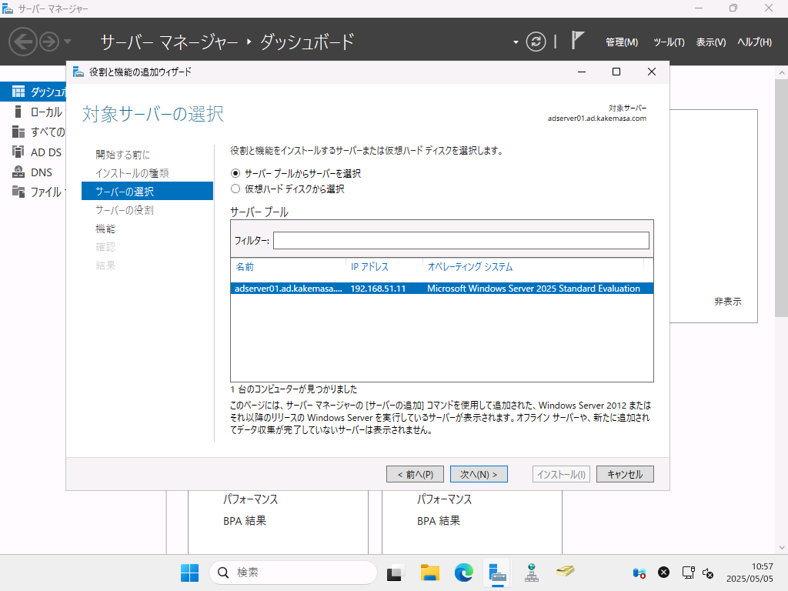Viewport: 788px width, 591px height.
Task: Click the Server Manager scrollbar down arrow
Action: (x=782, y=547)
